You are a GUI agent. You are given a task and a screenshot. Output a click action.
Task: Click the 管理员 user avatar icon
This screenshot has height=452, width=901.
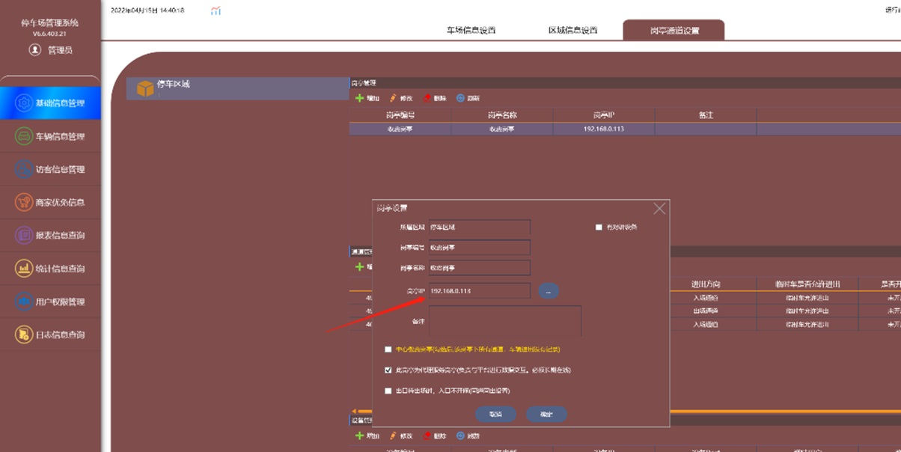tap(34, 50)
